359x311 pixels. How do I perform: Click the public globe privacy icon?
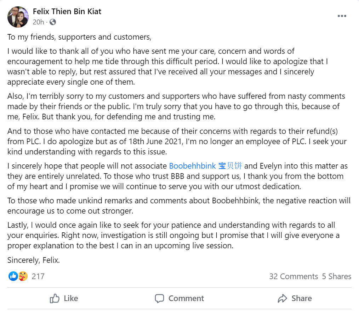(53, 22)
